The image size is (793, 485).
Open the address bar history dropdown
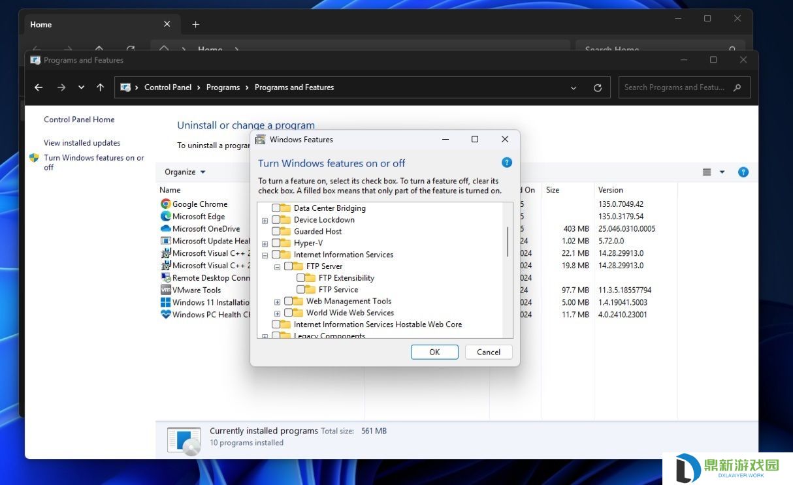(574, 87)
